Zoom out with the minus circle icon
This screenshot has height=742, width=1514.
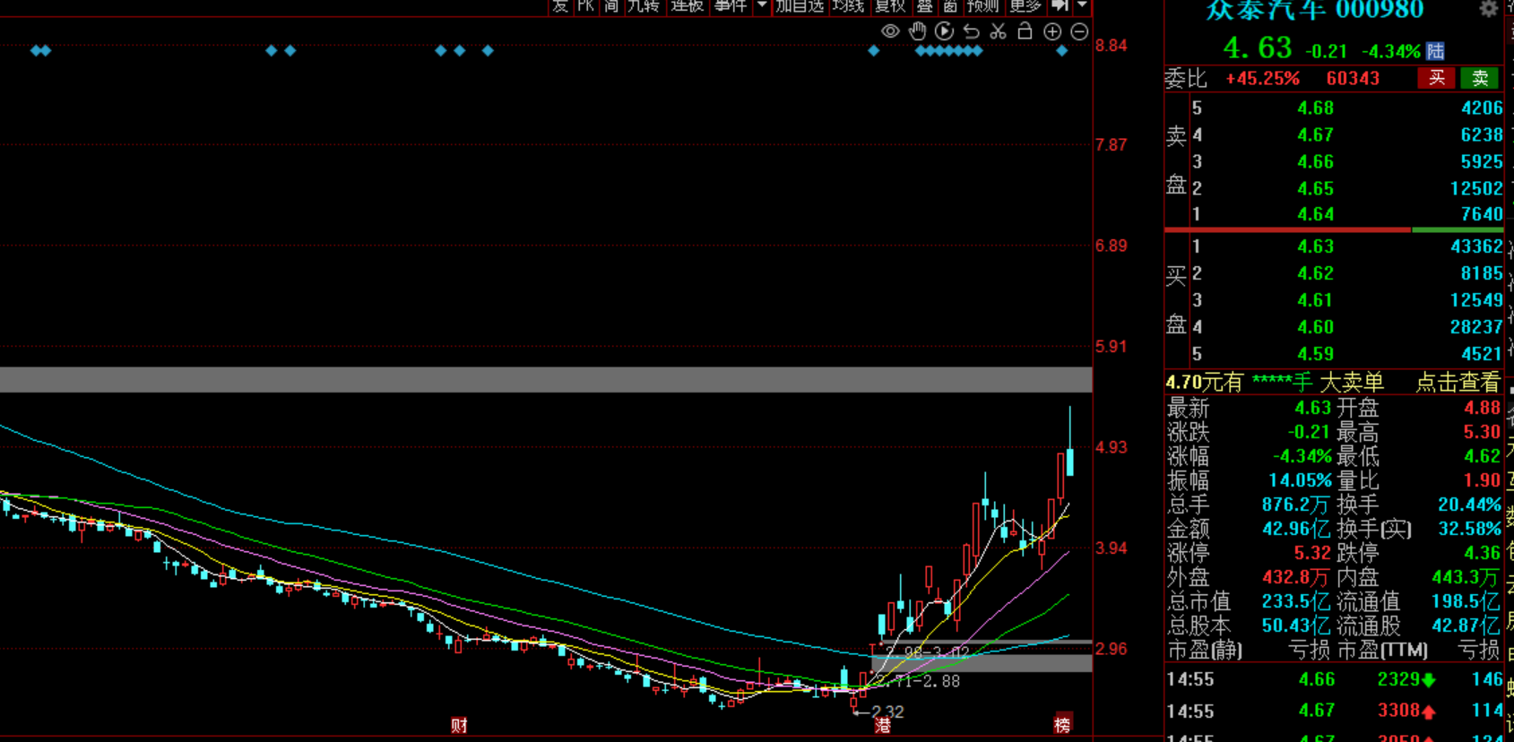(x=1079, y=31)
